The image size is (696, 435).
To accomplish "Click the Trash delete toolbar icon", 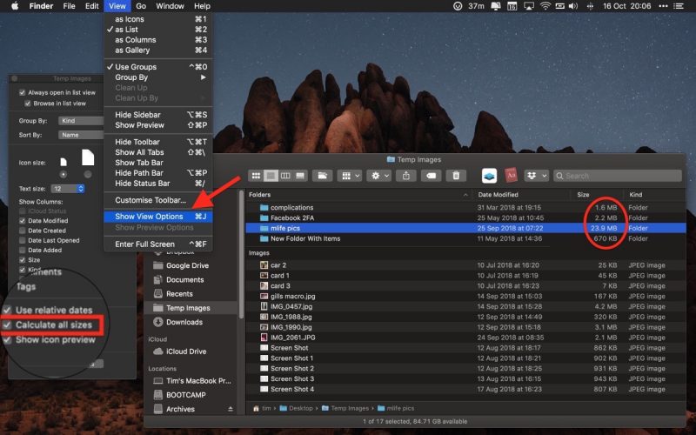I will [454, 176].
